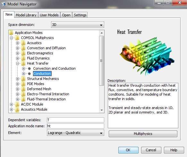Click the AC/DC Module folder icon
This screenshot has width=187, height=157.
17,104
